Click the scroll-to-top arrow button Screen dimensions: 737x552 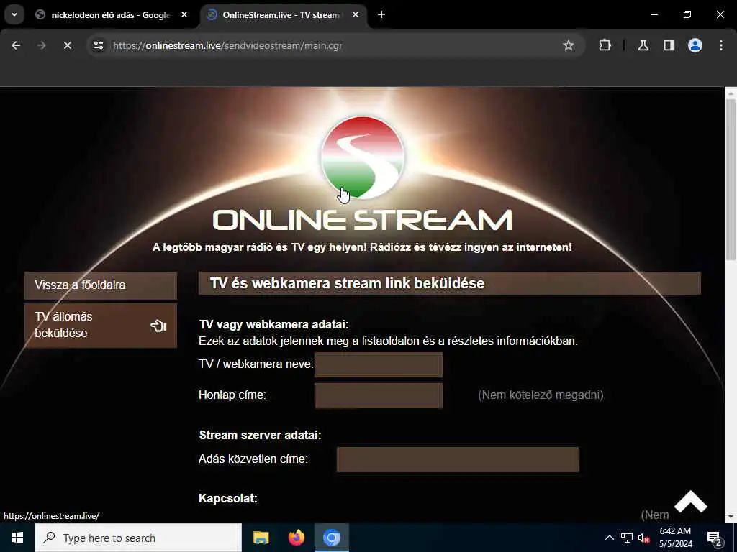(690, 502)
